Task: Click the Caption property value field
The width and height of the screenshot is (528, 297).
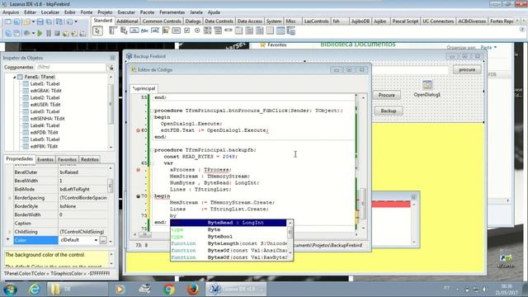Action: click(x=83, y=224)
